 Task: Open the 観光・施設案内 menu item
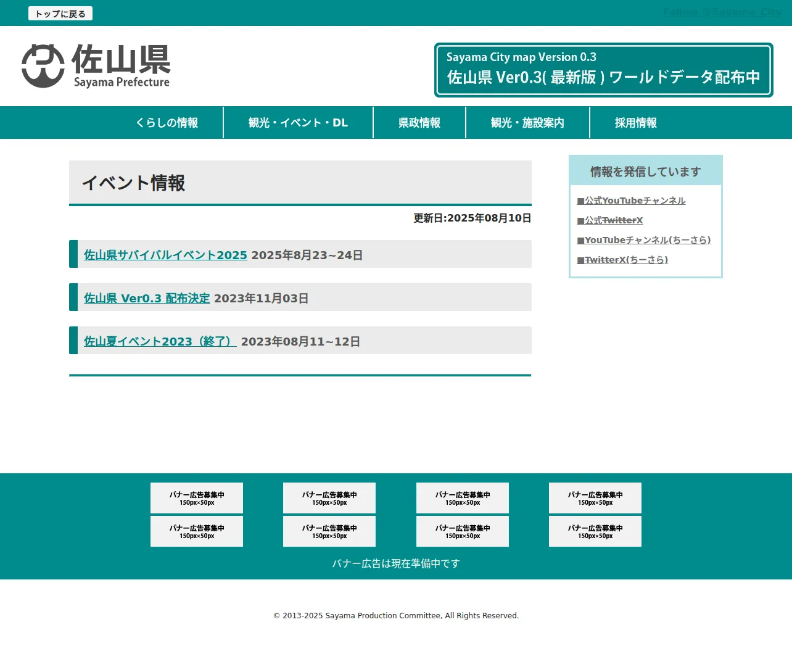pyautogui.click(x=527, y=123)
